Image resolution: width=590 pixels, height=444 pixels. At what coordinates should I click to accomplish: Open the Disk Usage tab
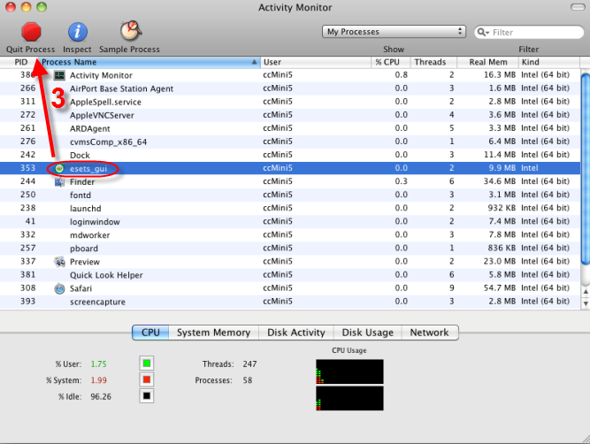click(x=368, y=333)
